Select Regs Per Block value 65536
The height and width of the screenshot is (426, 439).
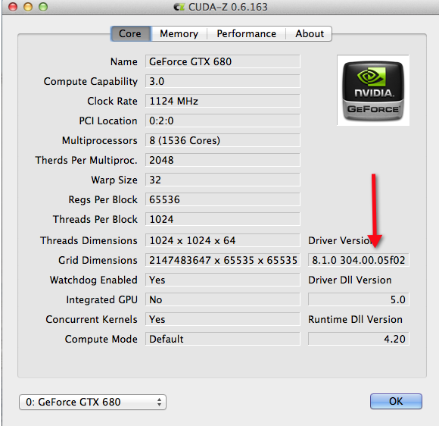tap(223, 199)
